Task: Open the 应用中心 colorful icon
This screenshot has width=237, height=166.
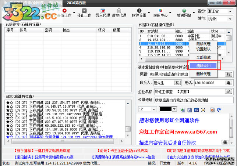Action: [x=160, y=11]
